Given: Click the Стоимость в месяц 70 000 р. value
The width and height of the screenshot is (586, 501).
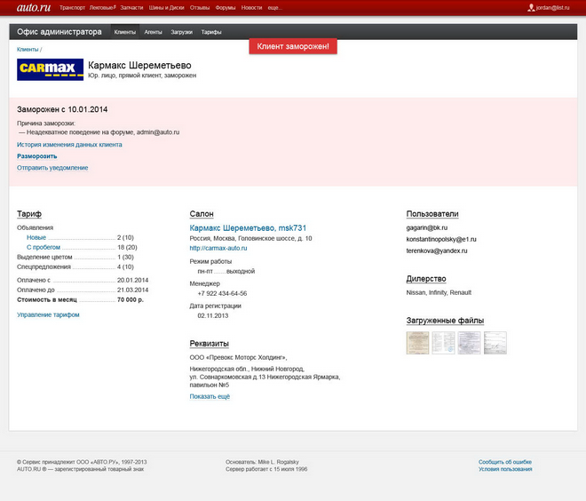Looking at the screenshot, I should (130, 300).
